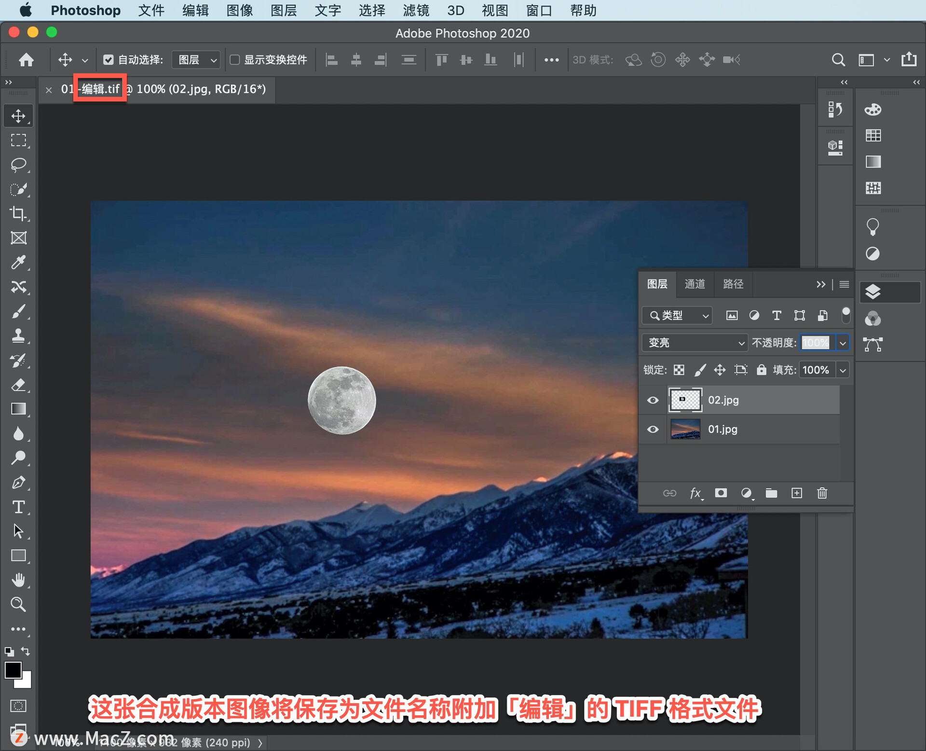Click the opacity value field
This screenshot has width=926, height=751.
[818, 343]
